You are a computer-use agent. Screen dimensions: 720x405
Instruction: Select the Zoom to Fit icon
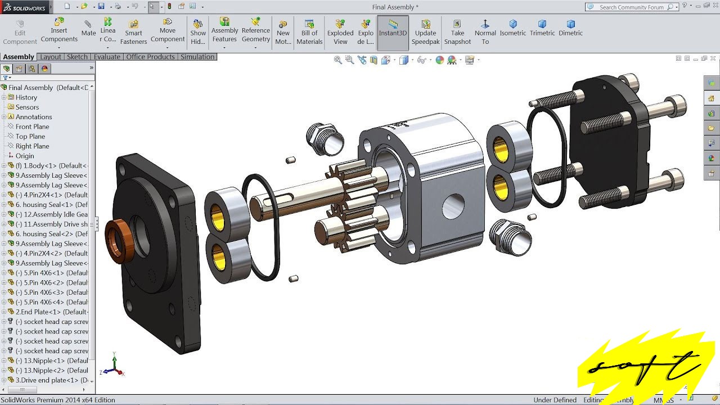pyautogui.click(x=338, y=60)
